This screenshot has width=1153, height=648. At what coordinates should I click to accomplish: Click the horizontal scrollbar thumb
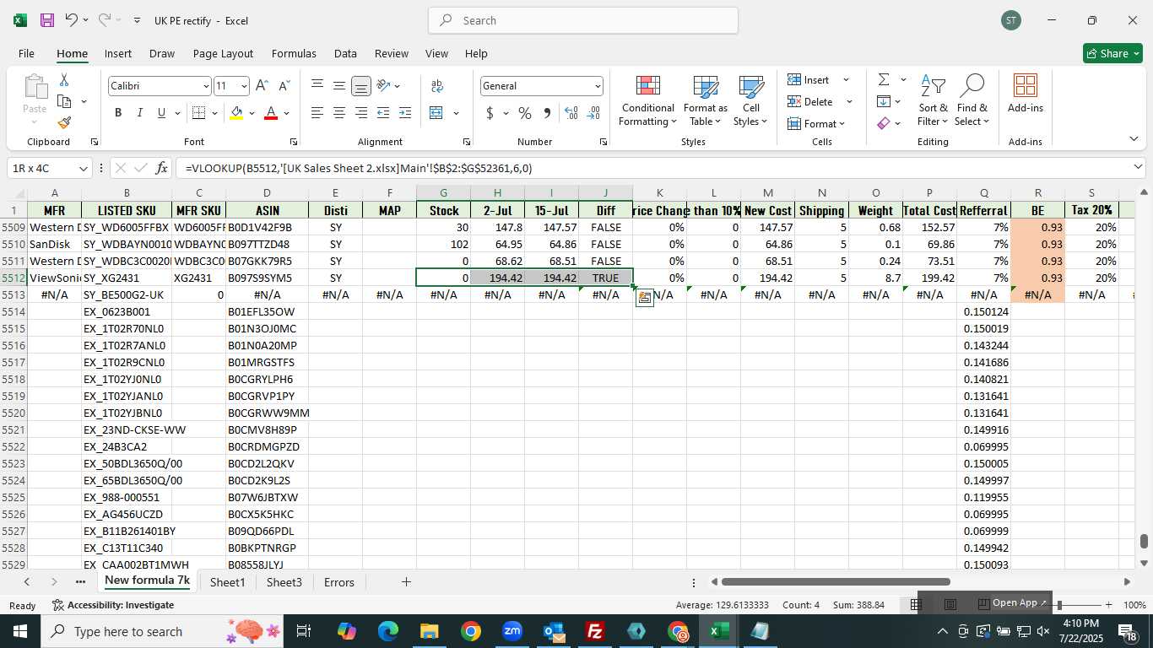pos(836,581)
